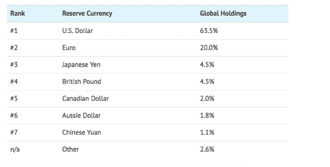Click the #1 rank cell
This screenshot has height=167, width=330.
(x=14, y=31)
